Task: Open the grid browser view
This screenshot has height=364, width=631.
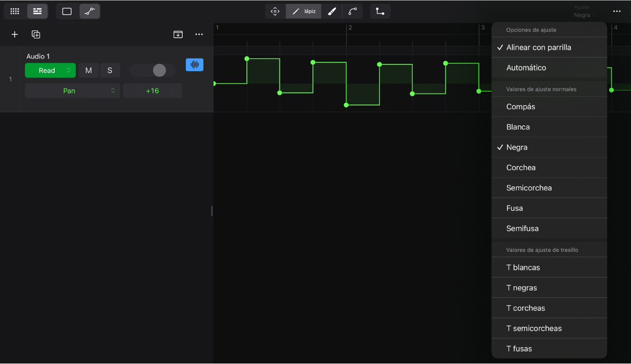Action: coord(15,11)
